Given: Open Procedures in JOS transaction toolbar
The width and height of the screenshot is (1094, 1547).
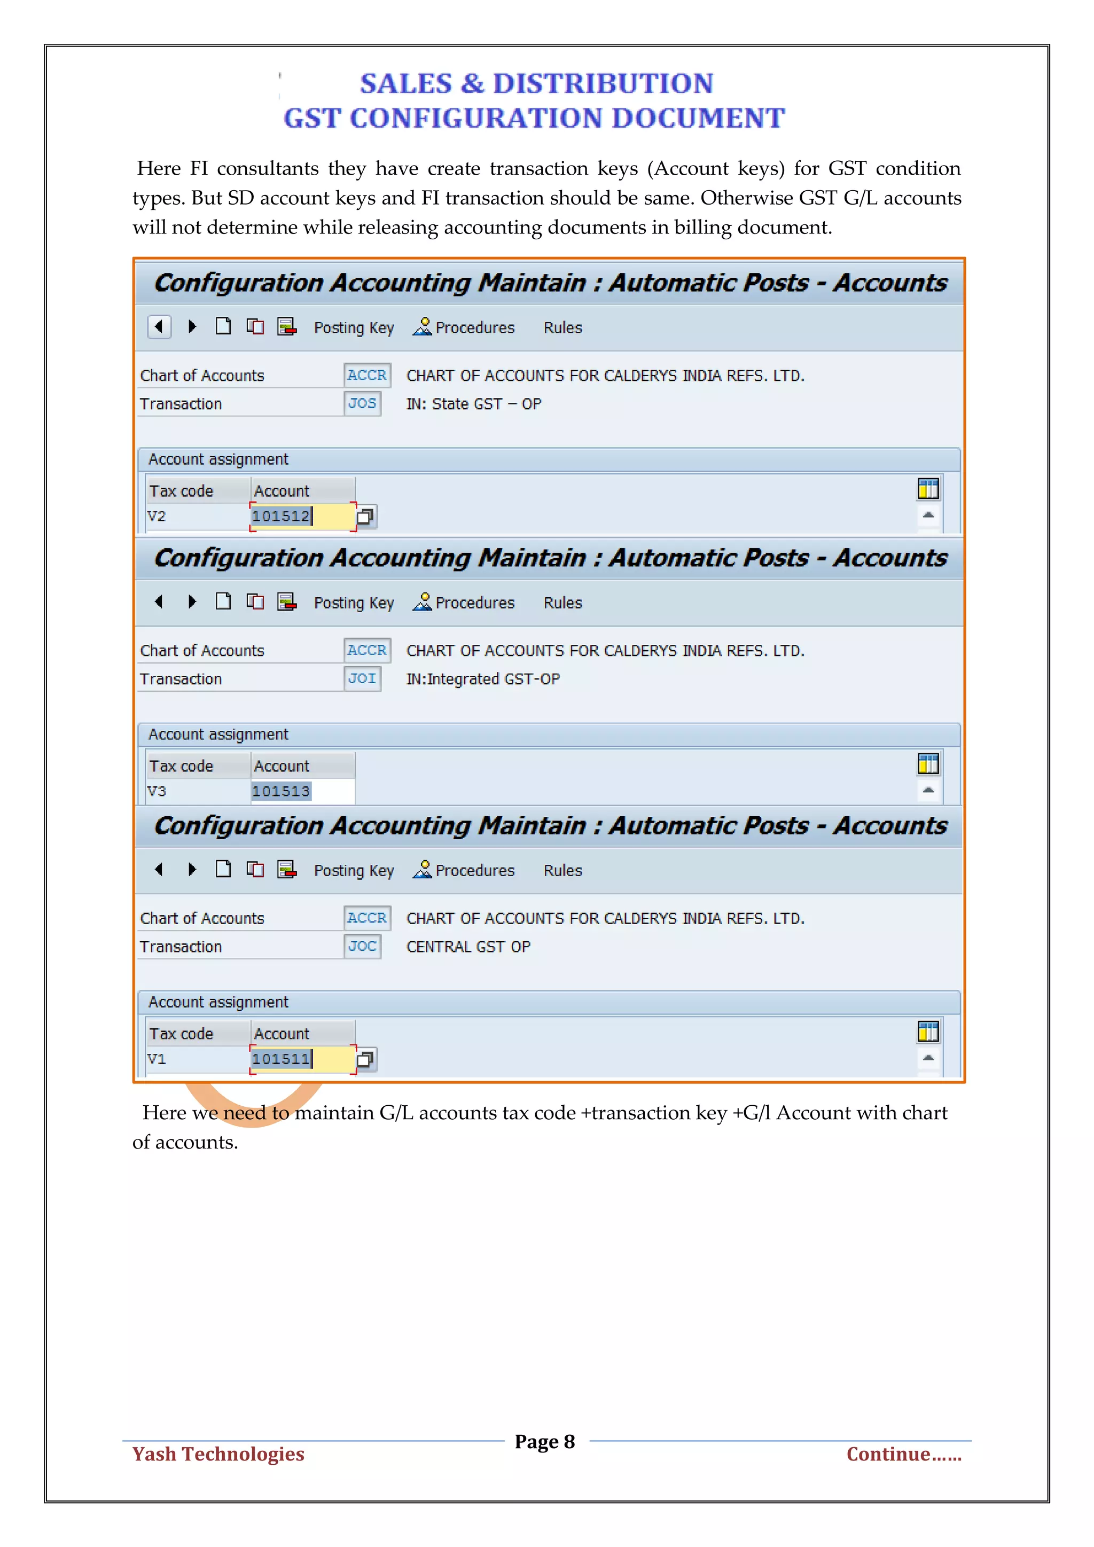Looking at the screenshot, I should tap(464, 327).
